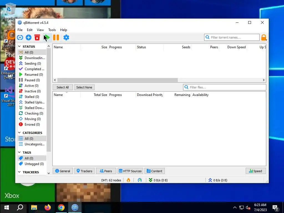Open Options via the blue gear icon

point(66,37)
